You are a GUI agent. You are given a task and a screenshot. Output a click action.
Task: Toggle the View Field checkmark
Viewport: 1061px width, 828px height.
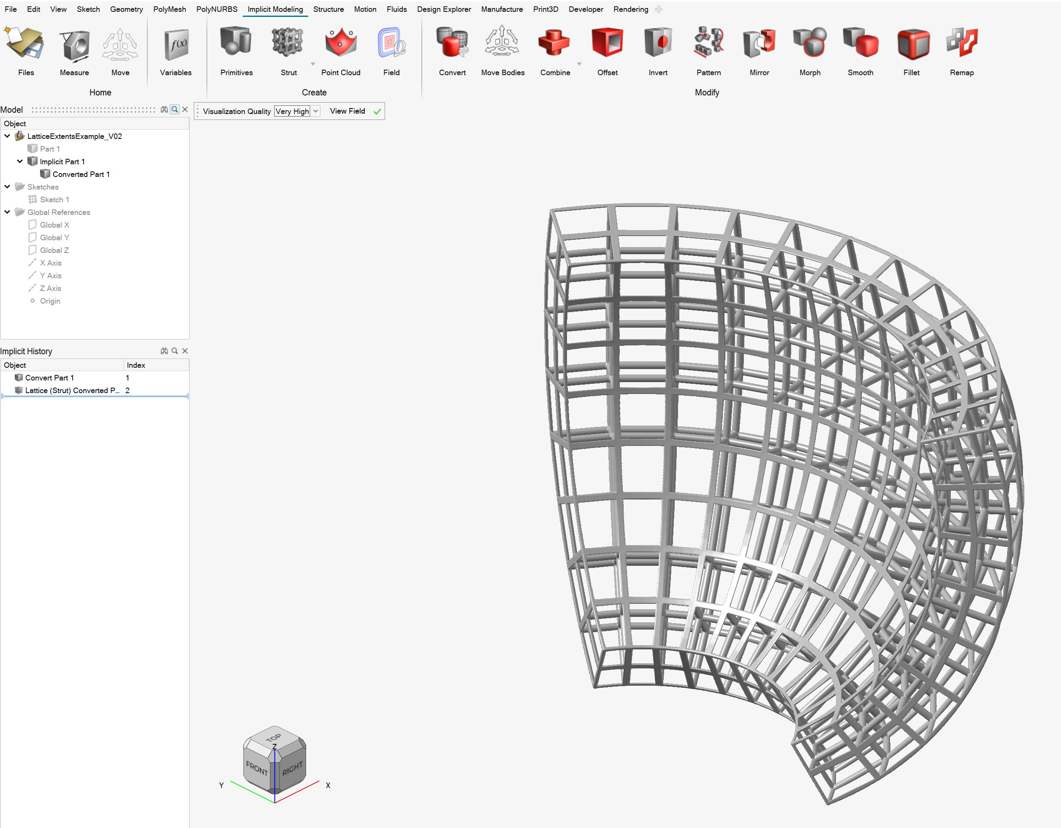click(377, 111)
